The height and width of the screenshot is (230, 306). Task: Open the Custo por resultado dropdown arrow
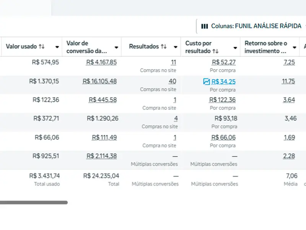235,48
